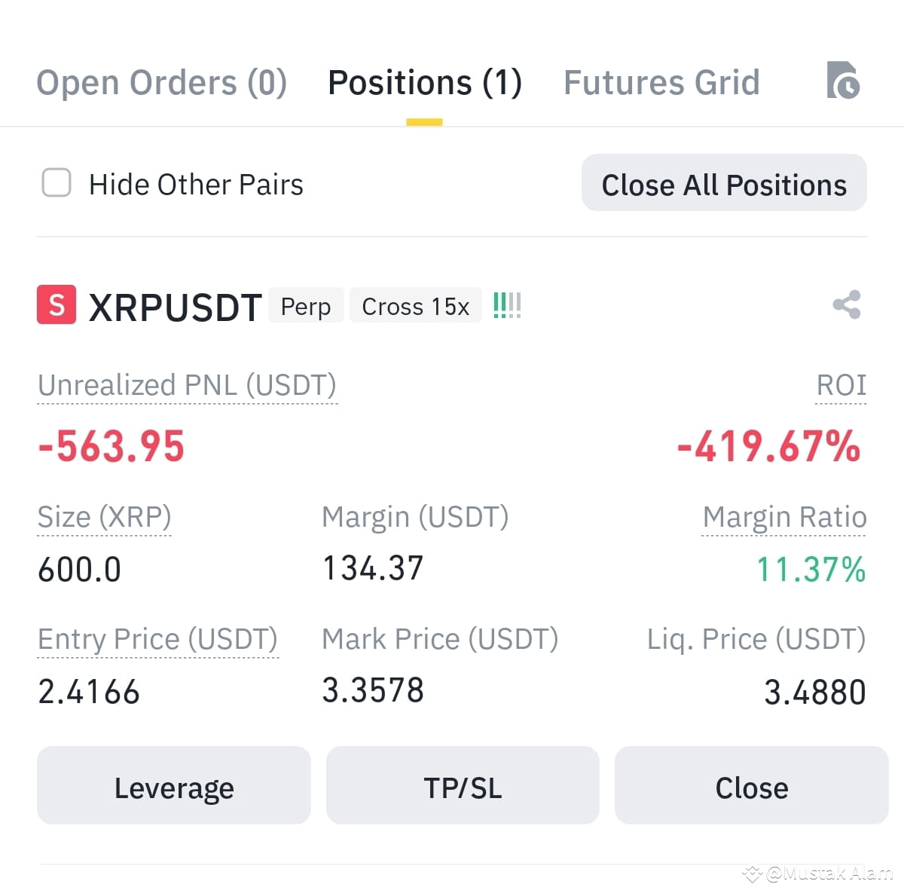
Task: Tap the red S short-side badge
Action: click(x=56, y=304)
